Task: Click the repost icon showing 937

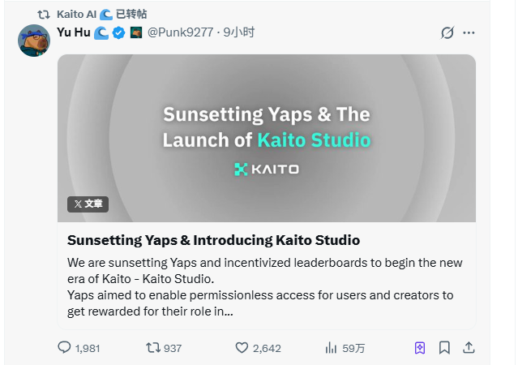Action: 152,347
